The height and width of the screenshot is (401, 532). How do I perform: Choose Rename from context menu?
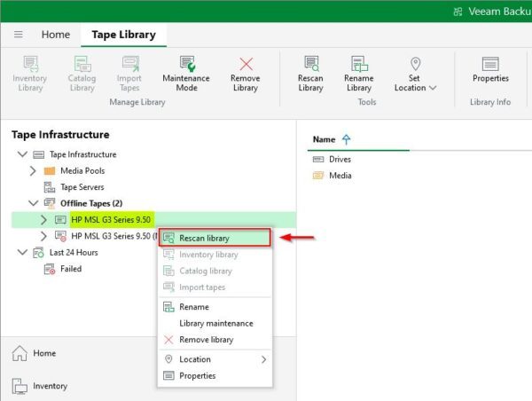coord(215,307)
